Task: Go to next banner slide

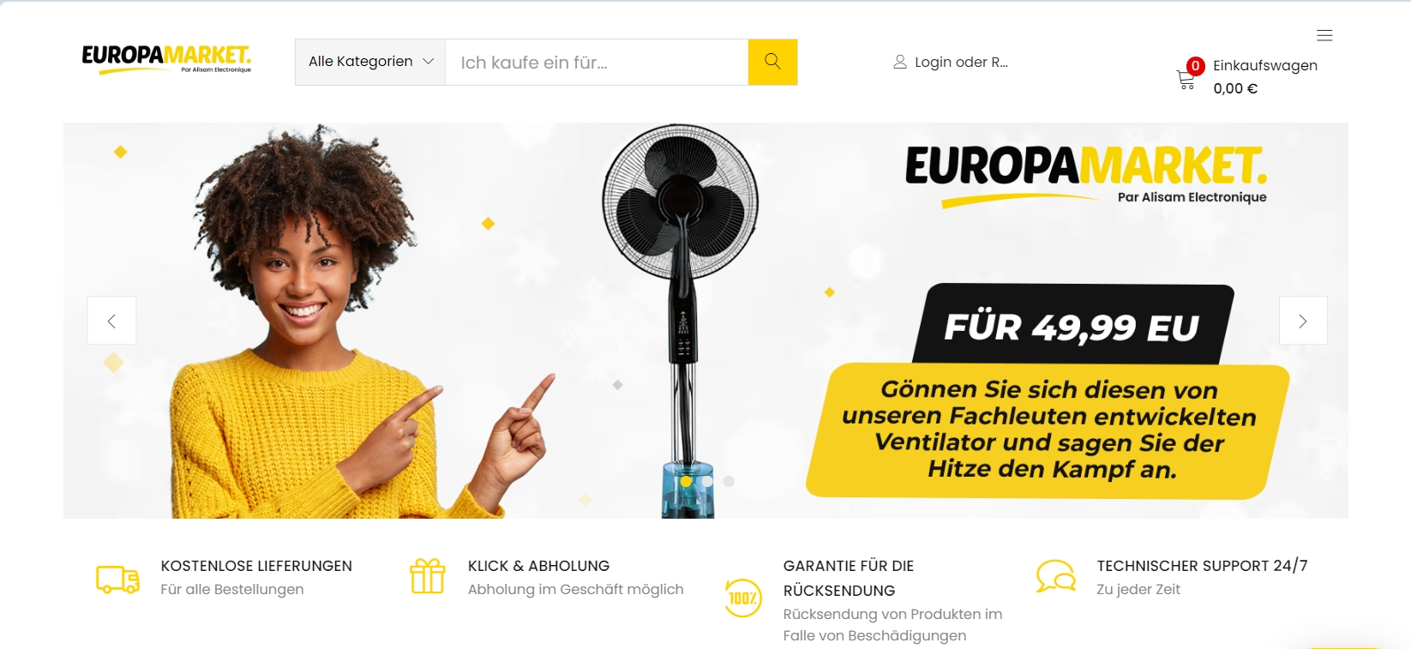Action: (1303, 321)
